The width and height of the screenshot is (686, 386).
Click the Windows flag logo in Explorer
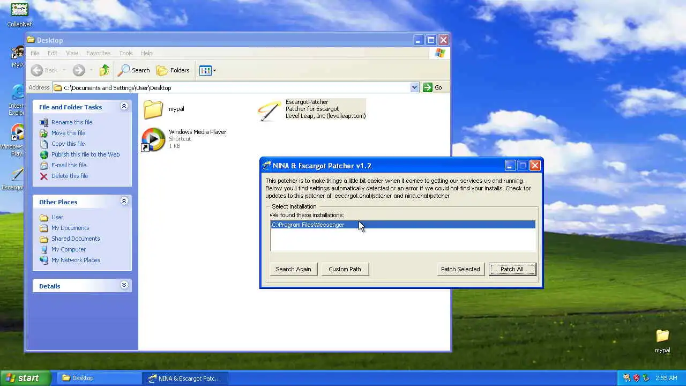click(439, 53)
